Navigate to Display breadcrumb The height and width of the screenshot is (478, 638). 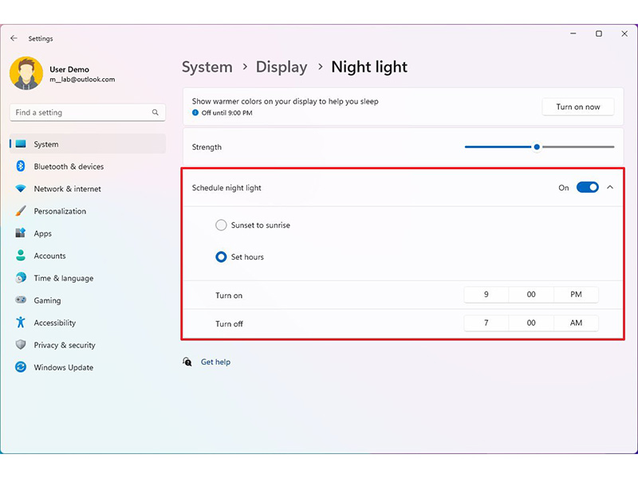click(282, 67)
